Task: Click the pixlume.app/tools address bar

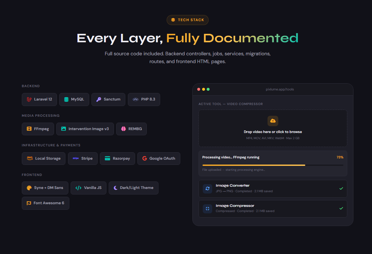Action: coord(280,89)
